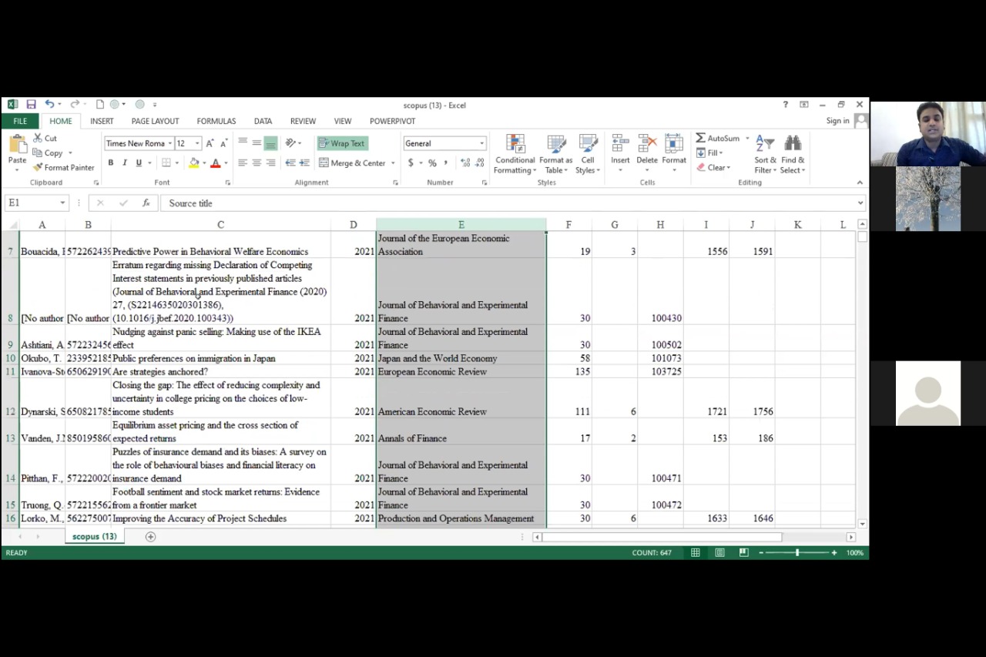This screenshot has width=986, height=657.
Task: Toggle Italic formatting
Action: pos(125,163)
